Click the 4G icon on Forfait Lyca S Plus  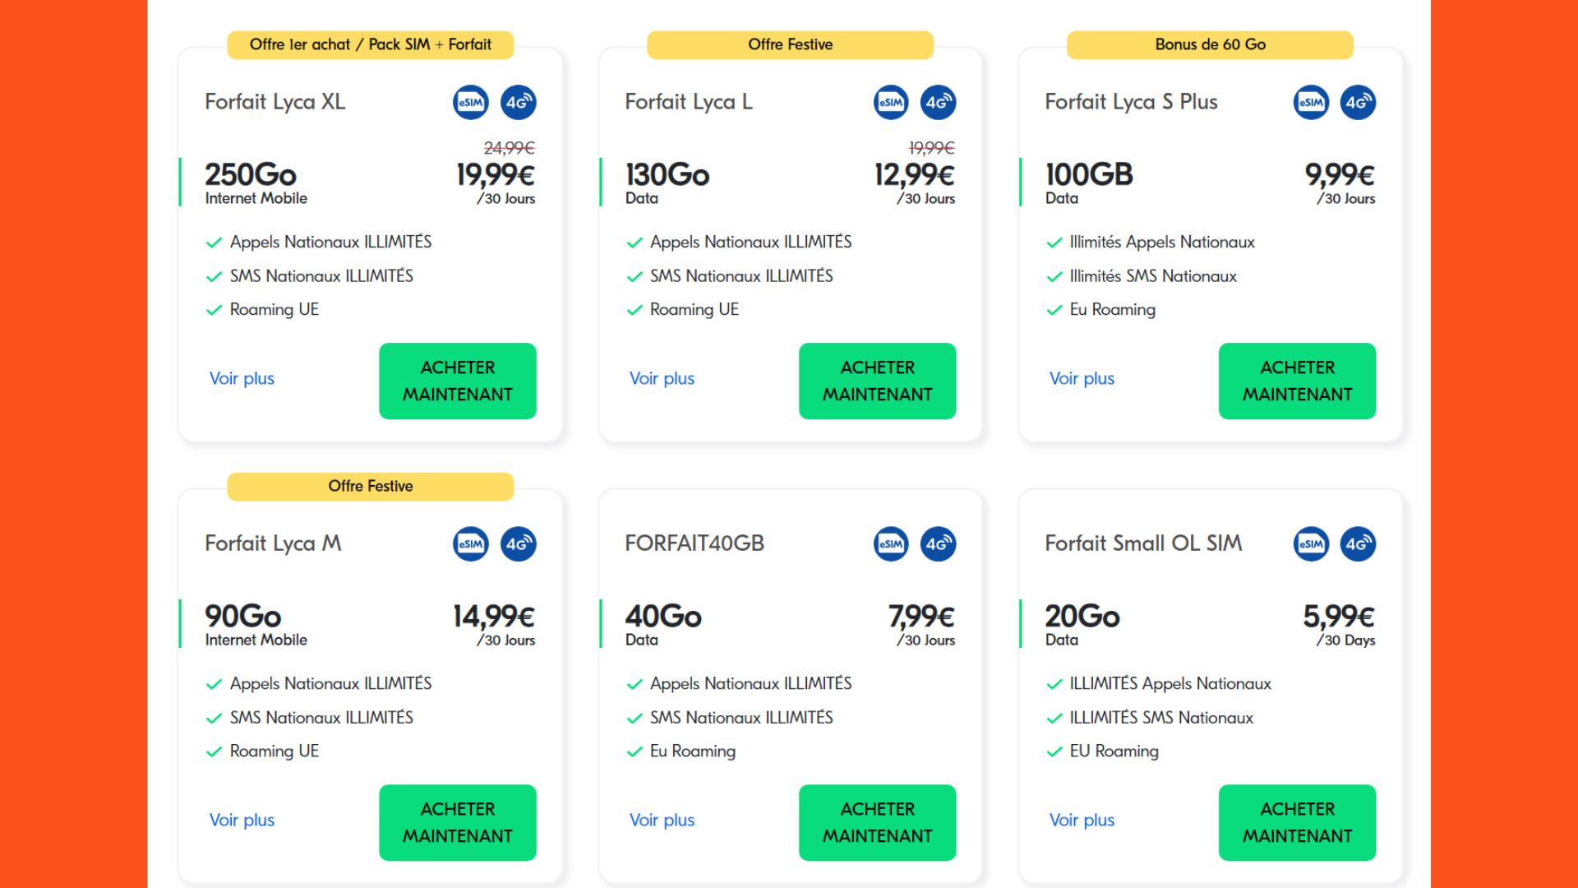pyautogui.click(x=1359, y=103)
